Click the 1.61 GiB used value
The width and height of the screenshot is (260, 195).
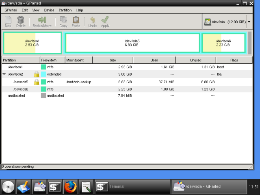point(167,67)
